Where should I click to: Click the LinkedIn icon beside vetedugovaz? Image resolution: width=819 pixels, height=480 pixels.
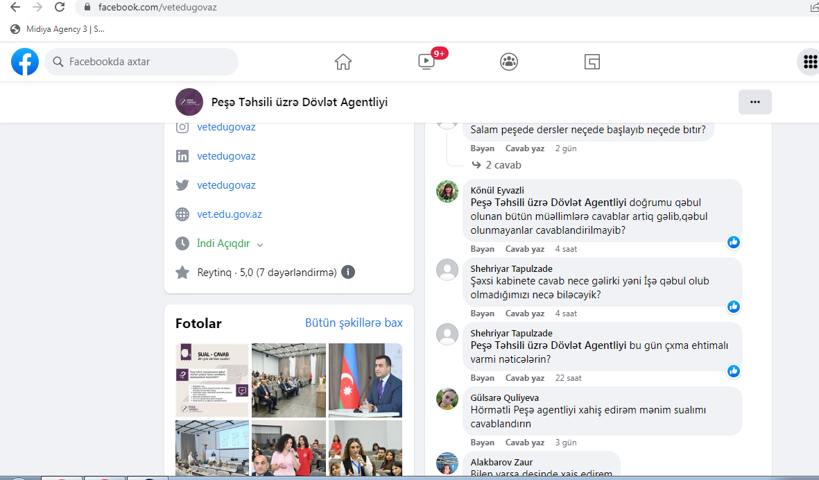[182, 156]
